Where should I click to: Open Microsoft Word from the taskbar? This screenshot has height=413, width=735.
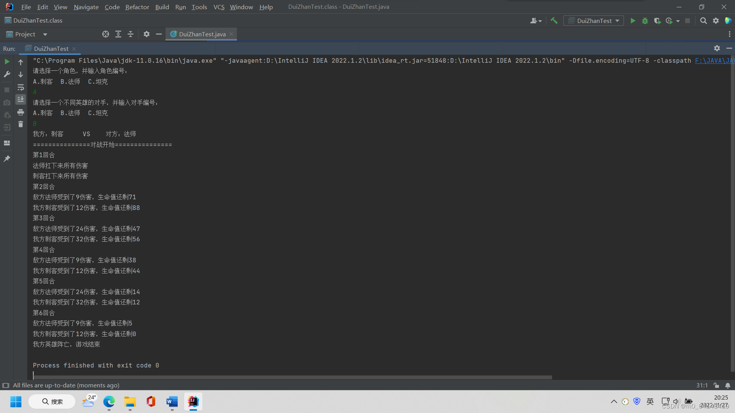172,402
